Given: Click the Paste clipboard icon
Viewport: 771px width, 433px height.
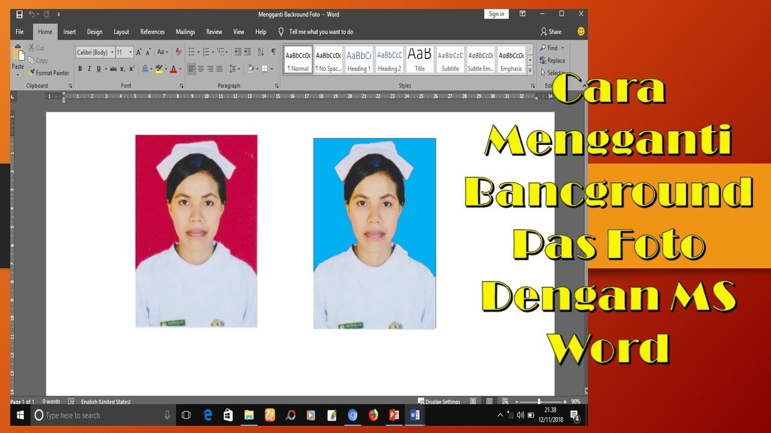Looking at the screenshot, I should pyautogui.click(x=18, y=54).
